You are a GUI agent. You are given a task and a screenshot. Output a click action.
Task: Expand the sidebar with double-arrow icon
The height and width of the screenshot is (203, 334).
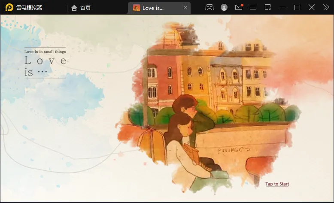tap(326, 7)
